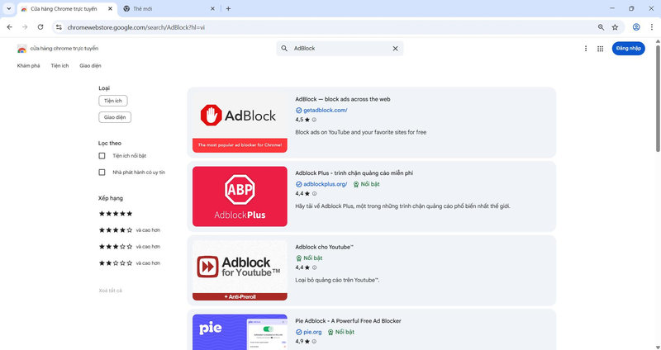The height and width of the screenshot is (350, 661).
Task: Click 'Xoá tất cả' to clear filters
Action: 111,291
